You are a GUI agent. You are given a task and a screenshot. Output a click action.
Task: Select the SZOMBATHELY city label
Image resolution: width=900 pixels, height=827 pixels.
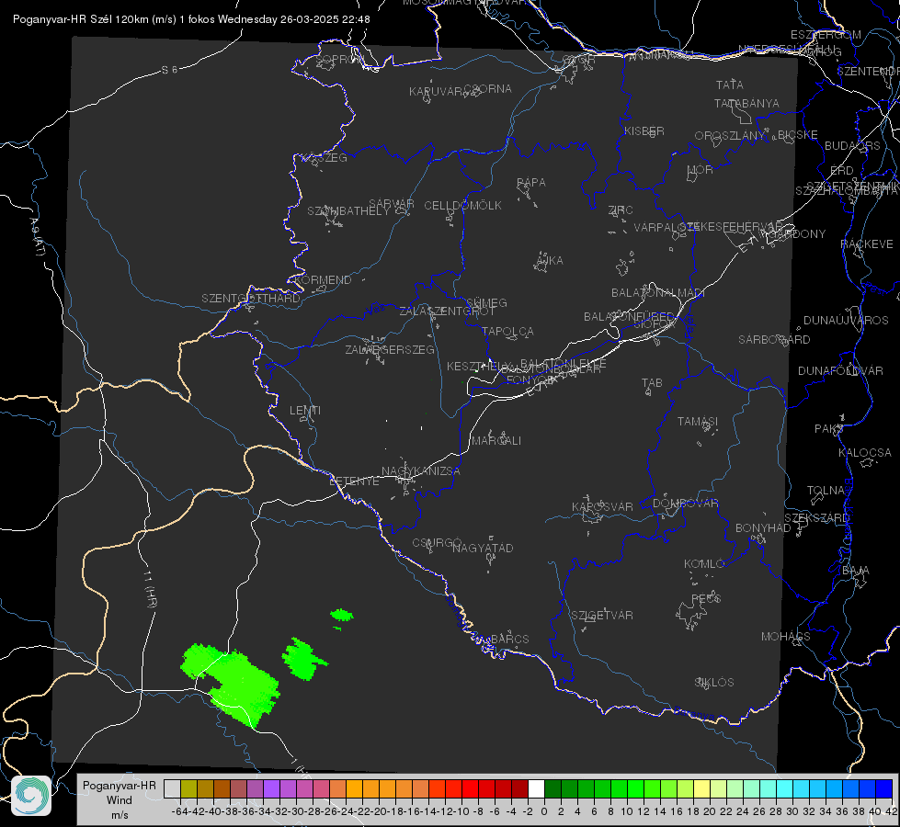(348, 211)
